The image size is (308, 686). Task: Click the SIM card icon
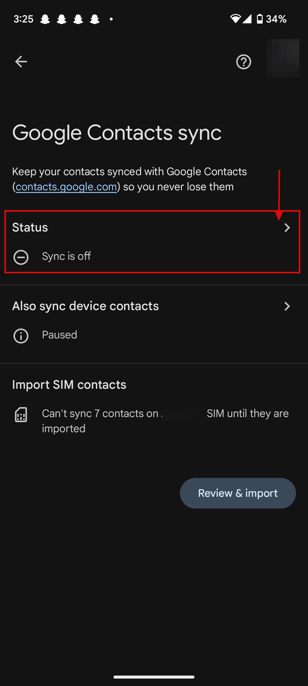pos(21,414)
